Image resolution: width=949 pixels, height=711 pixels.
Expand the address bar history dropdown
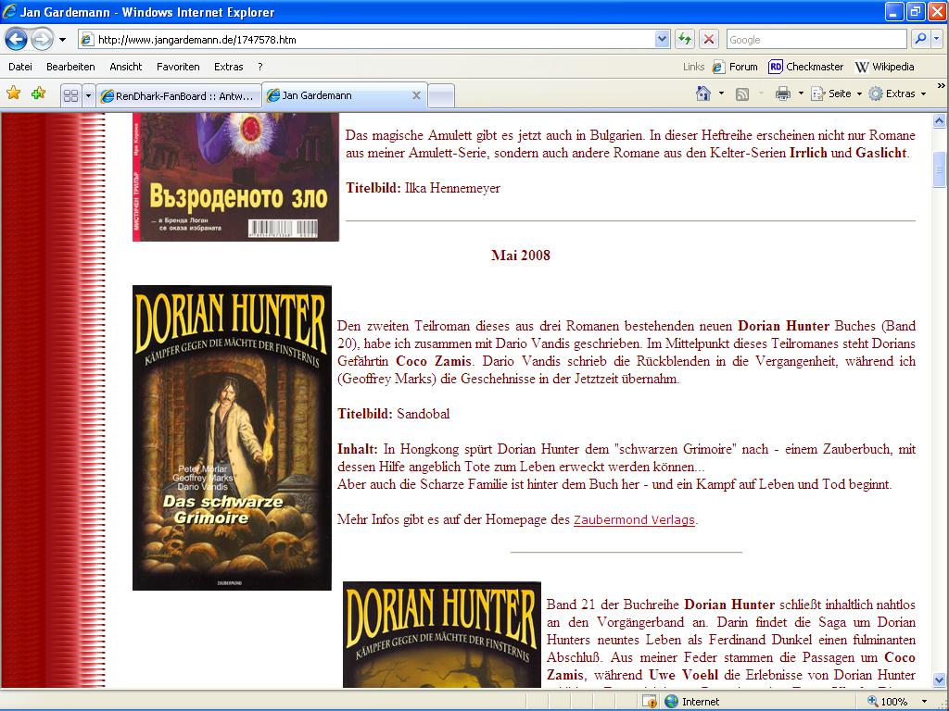click(x=662, y=39)
